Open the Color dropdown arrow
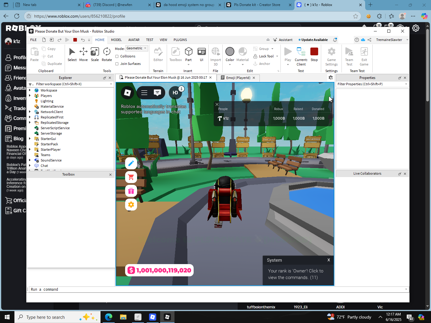The width and height of the screenshot is (431, 323). click(x=230, y=65)
